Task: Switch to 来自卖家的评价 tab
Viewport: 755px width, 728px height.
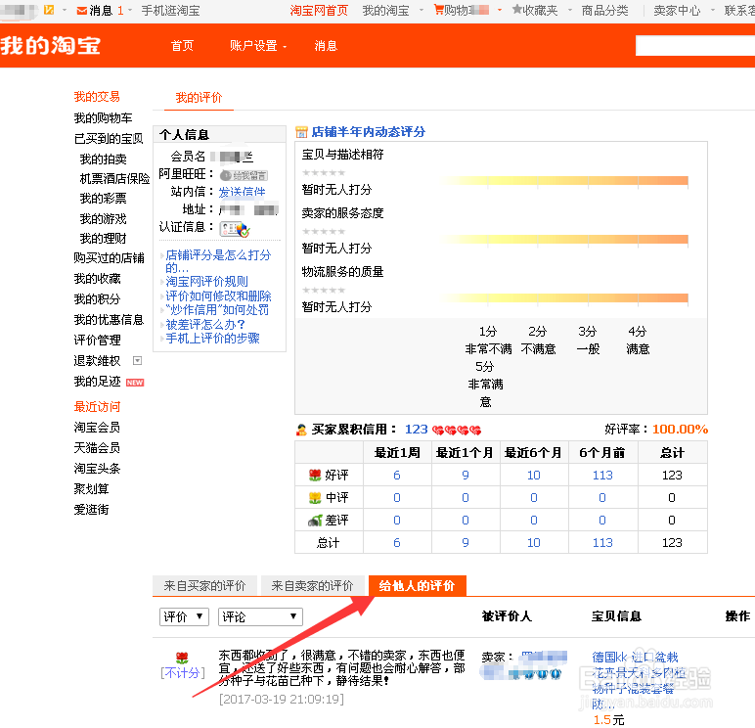Action: point(312,586)
